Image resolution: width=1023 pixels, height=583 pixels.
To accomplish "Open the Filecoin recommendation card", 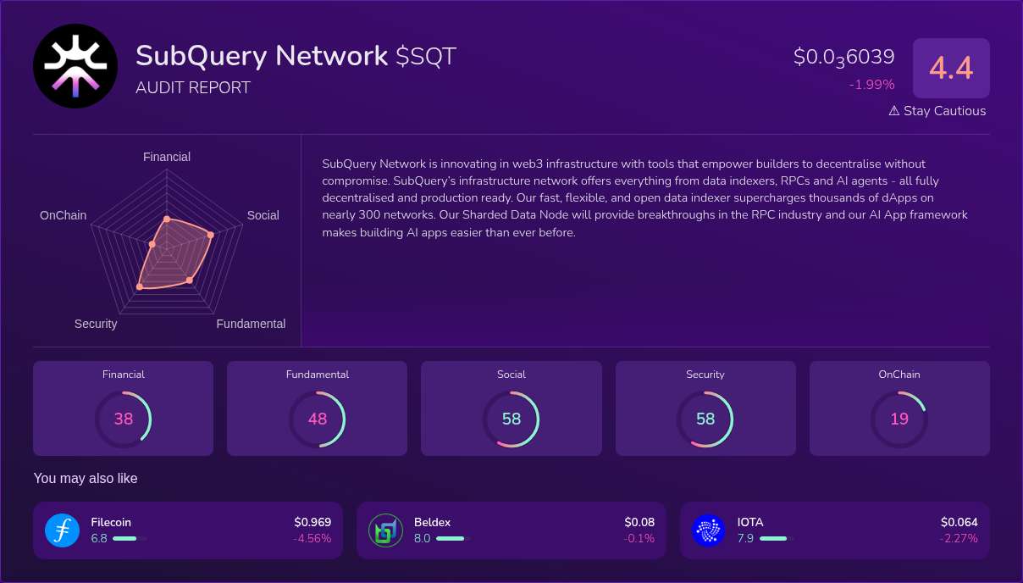I will [187, 530].
